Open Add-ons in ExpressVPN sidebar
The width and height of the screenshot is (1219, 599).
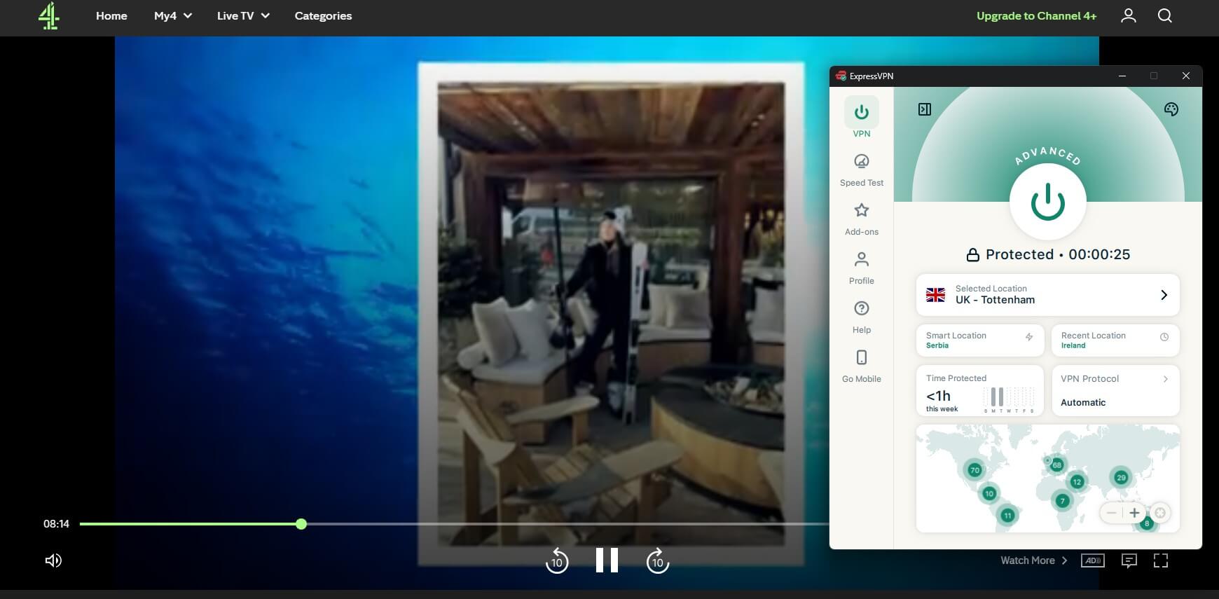[862, 219]
